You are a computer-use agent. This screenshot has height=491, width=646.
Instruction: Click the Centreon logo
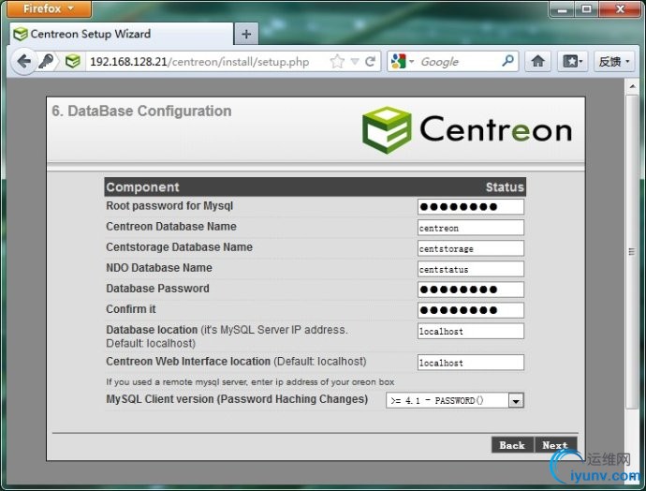(x=467, y=130)
